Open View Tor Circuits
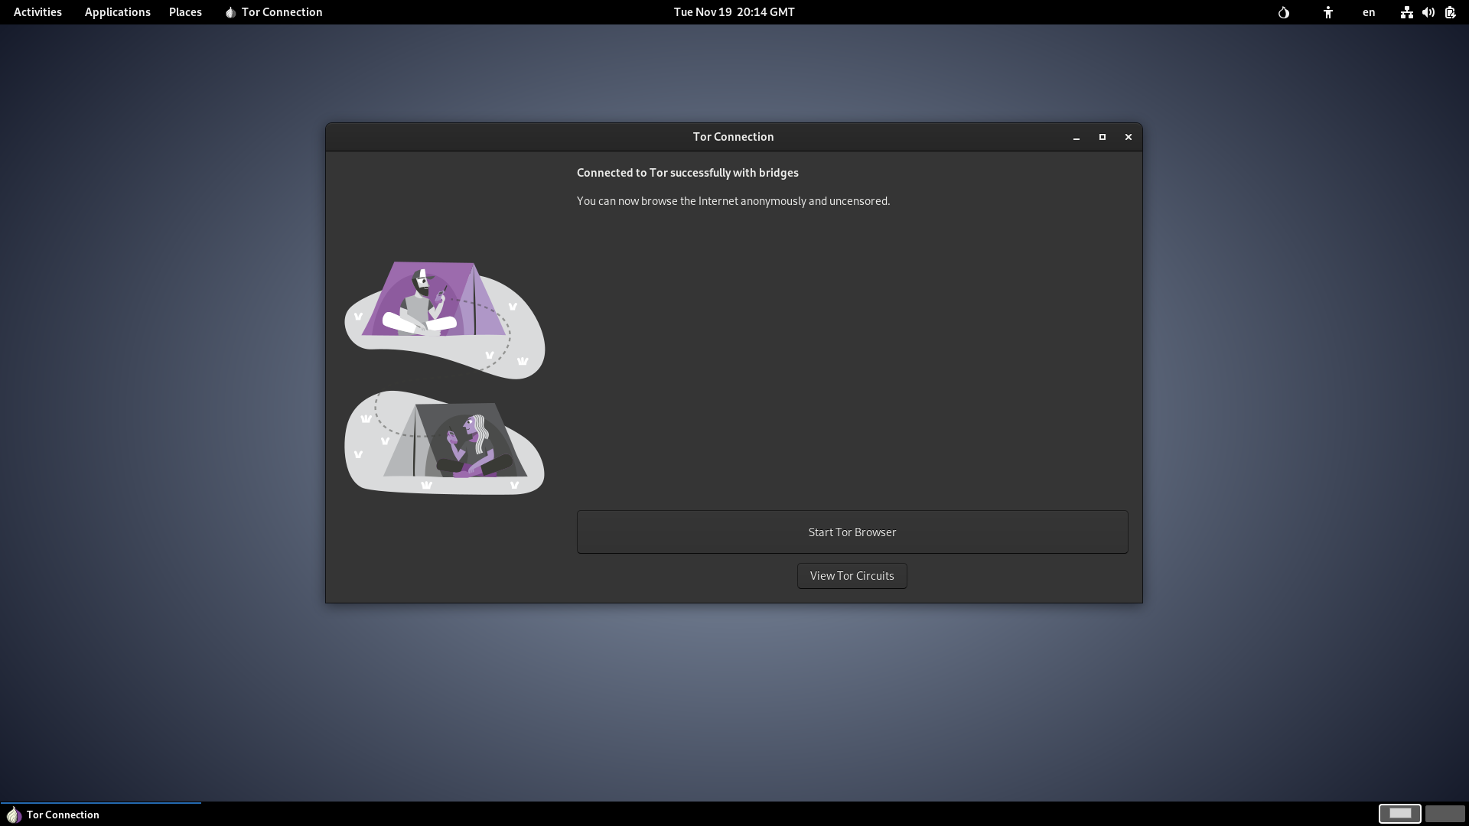The height and width of the screenshot is (826, 1469). click(x=852, y=576)
